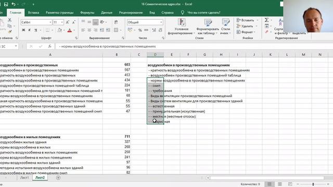Click the Fill down icon

click(267, 26)
